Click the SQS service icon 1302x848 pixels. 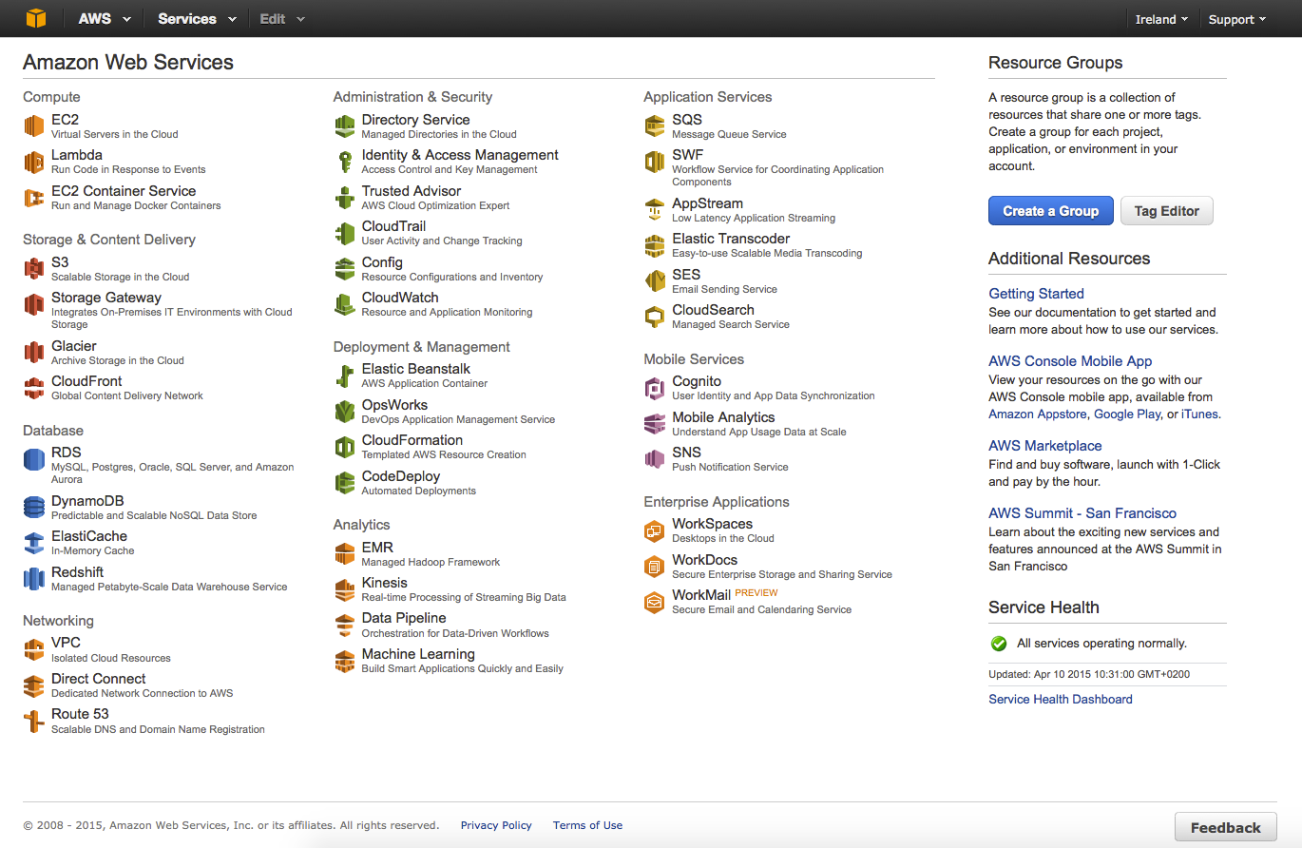coord(655,126)
